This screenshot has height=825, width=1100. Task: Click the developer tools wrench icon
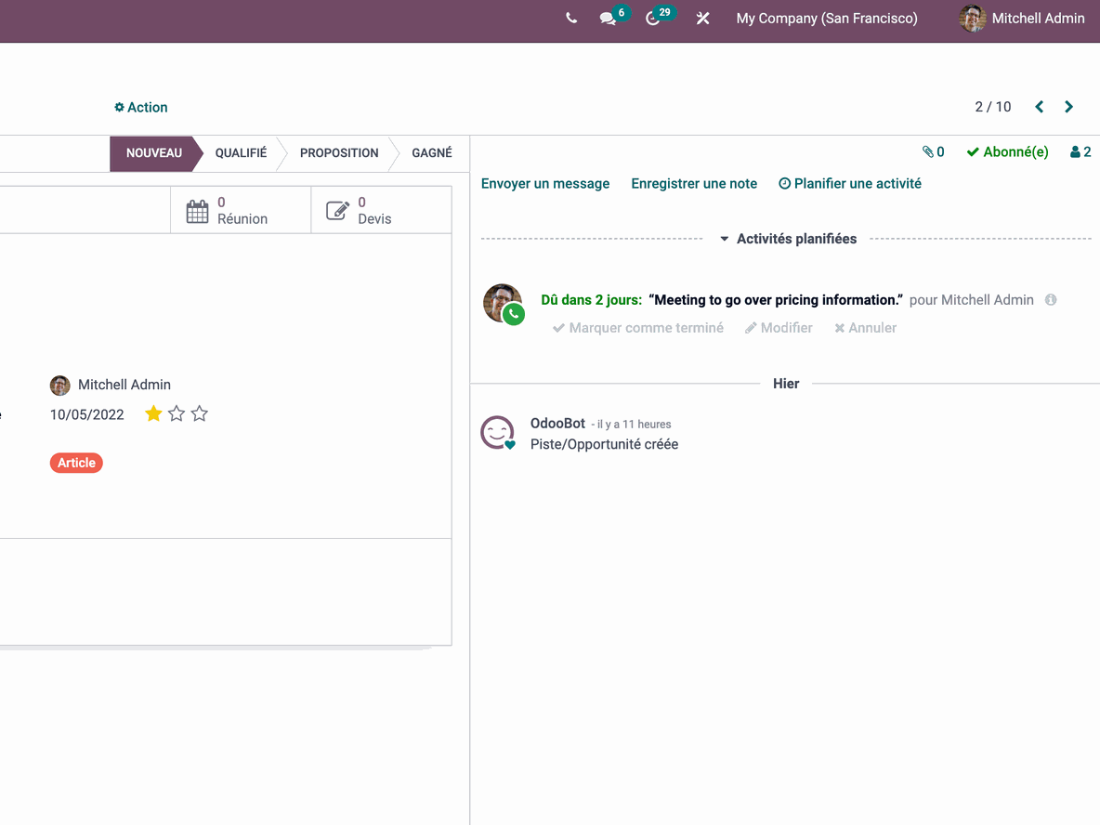coord(703,18)
